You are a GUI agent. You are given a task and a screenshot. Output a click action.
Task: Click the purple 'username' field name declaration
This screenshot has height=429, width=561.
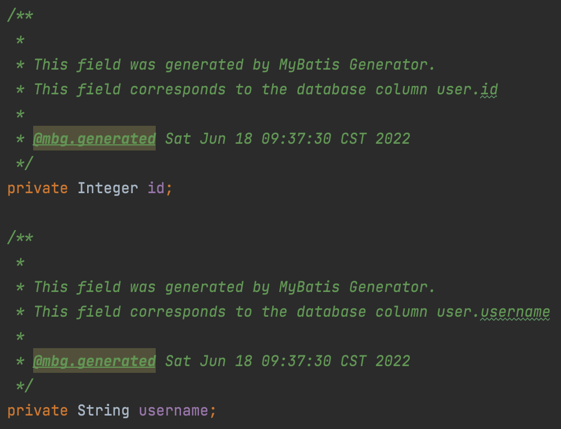(173, 410)
